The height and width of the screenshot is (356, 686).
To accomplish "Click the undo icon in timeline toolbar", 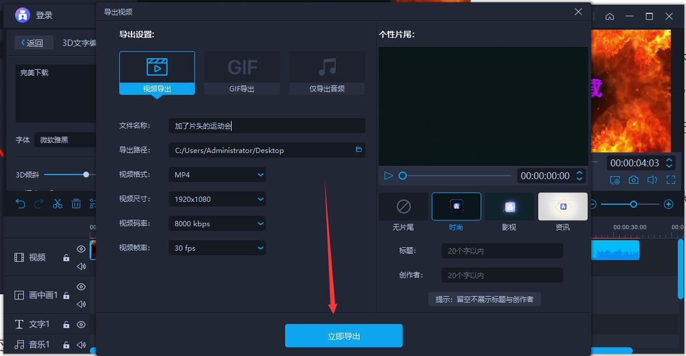I will [20, 204].
